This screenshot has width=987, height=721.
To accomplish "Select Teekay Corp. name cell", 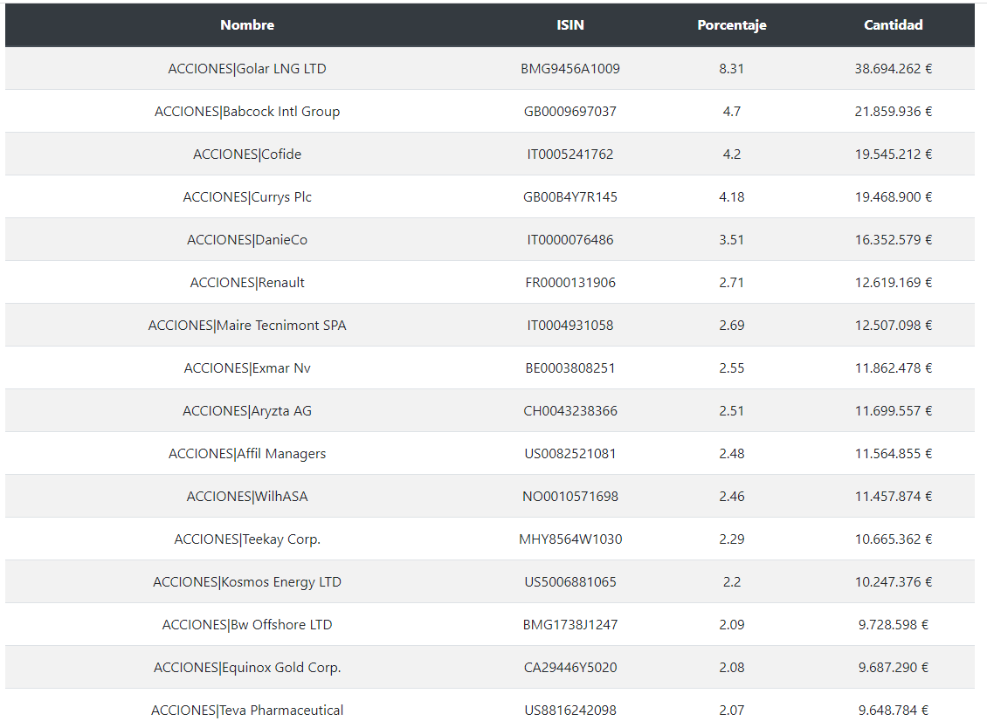I will (x=247, y=539).
